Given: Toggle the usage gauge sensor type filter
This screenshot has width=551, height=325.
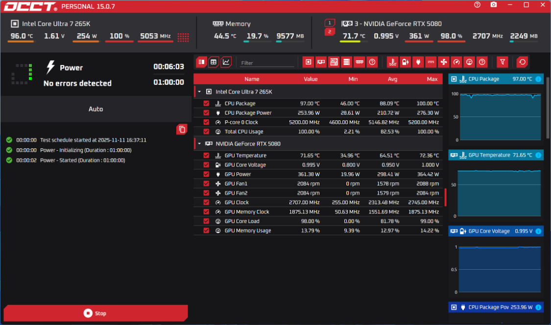Looking at the screenshot, I should click(x=469, y=62).
